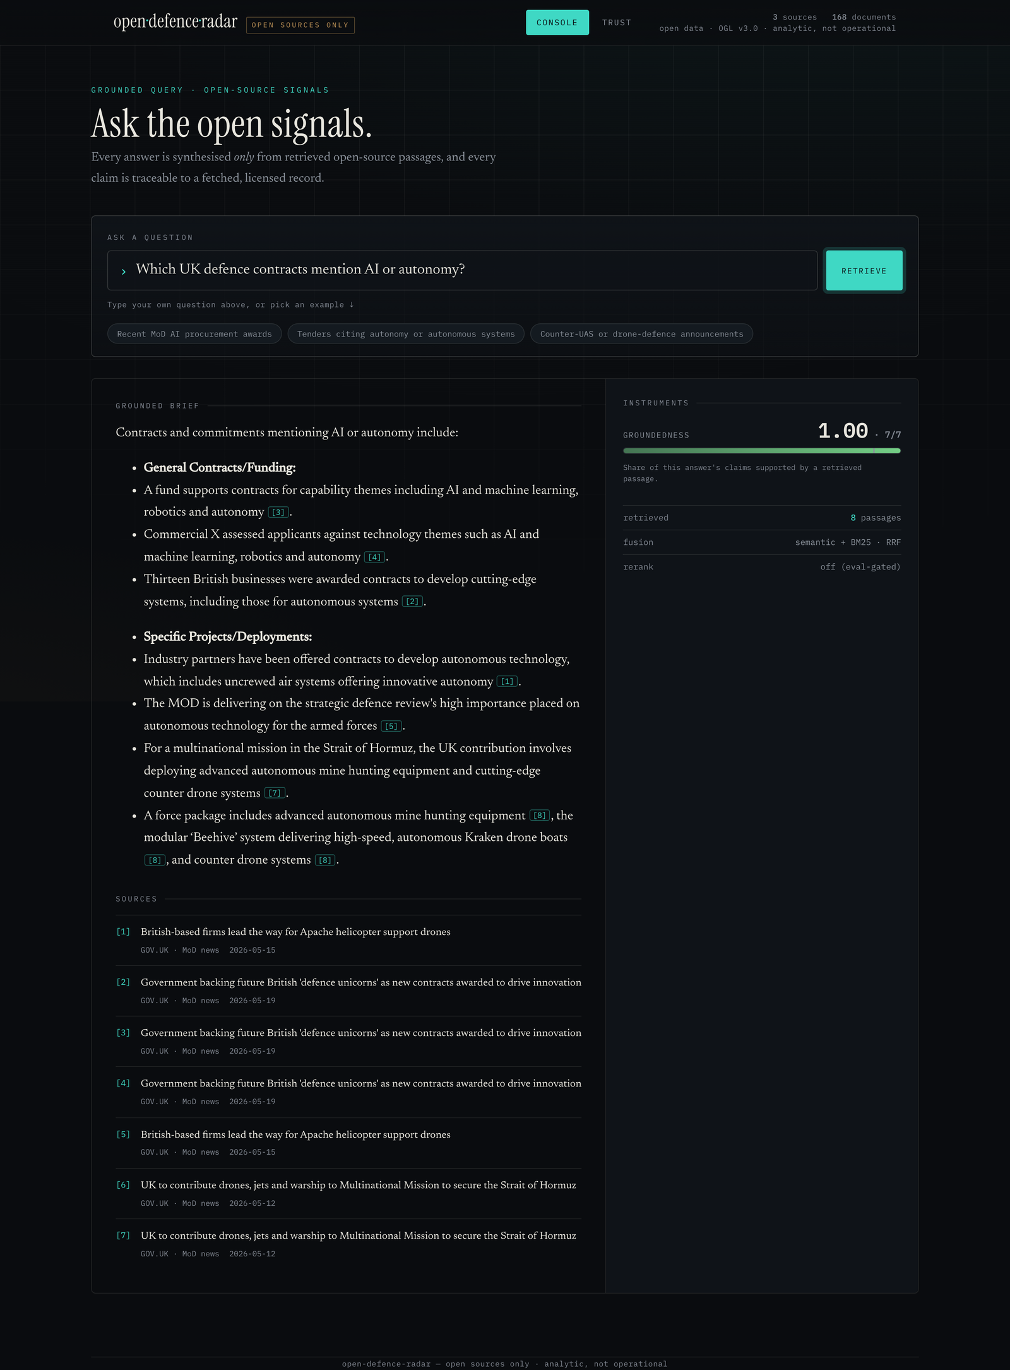Click citation [5] after 'armed forces'
Screen dimensions: 1010x1370
point(391,727)
